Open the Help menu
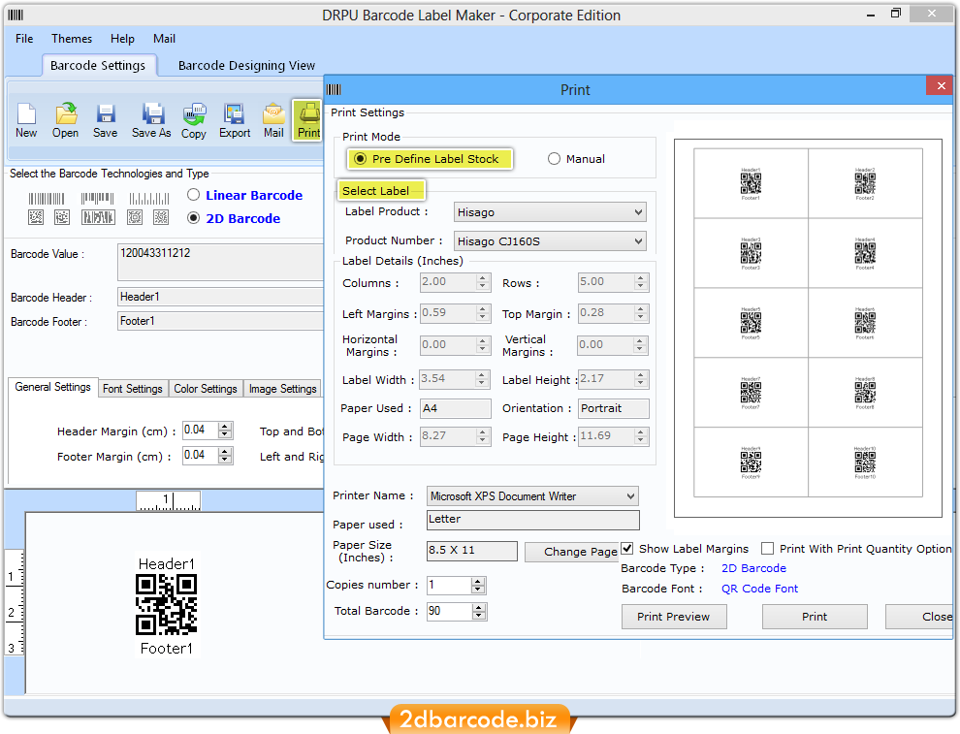 122,39
